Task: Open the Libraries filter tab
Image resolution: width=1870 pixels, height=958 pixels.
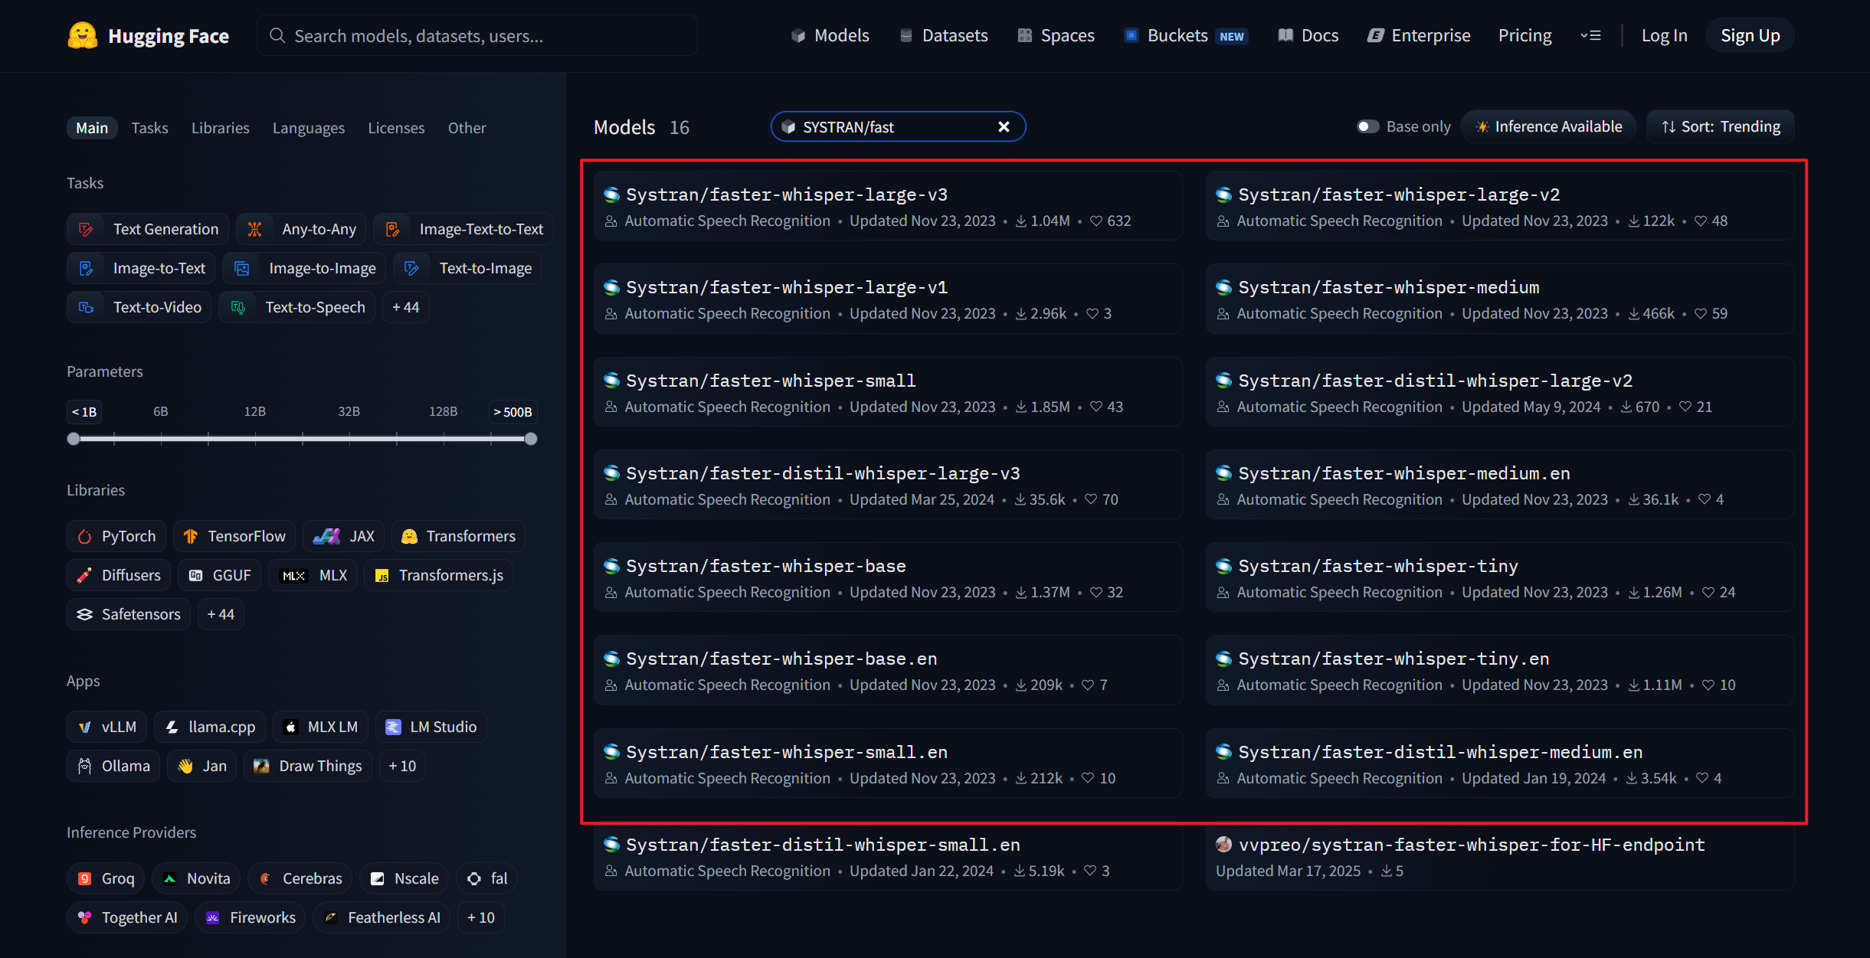Action: [221, 128]
